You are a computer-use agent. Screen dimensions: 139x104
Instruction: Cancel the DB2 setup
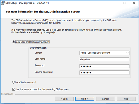pos(105,99)
